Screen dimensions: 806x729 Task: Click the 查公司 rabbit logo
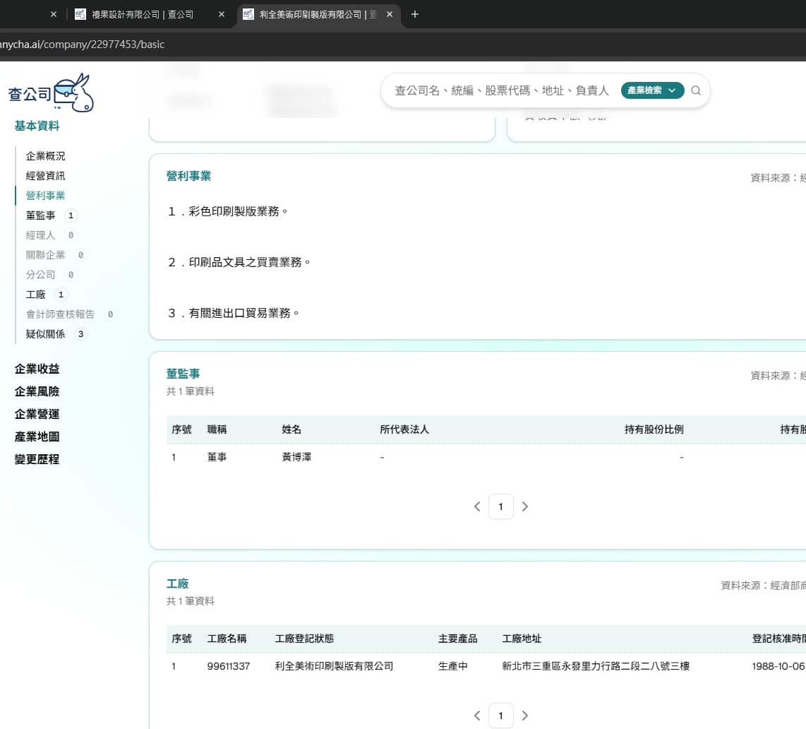pyautogui.click(x=51, y=93)
